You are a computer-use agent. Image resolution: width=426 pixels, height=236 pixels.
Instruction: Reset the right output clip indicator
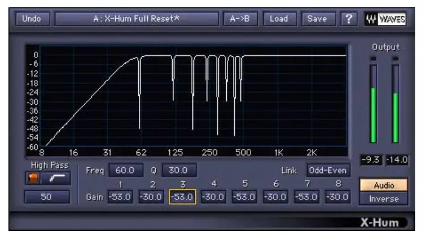[396, 59]
